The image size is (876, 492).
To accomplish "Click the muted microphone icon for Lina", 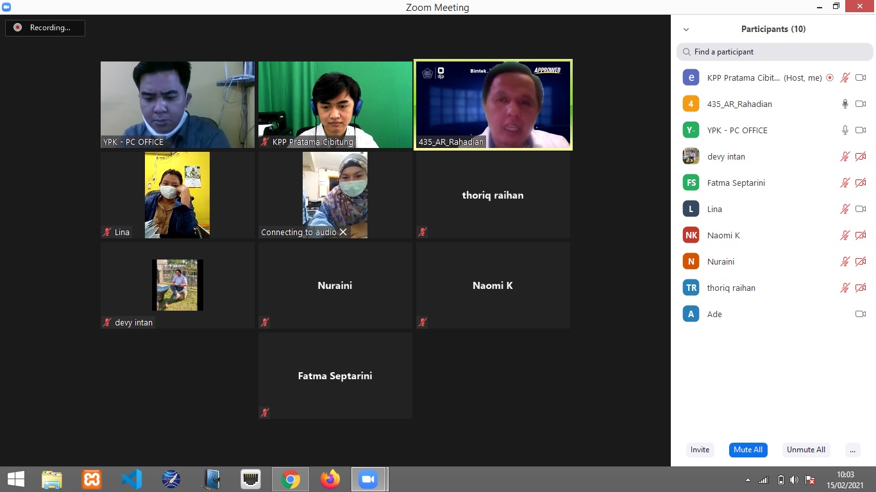I will pyautogui.click(x=845, y=209).
